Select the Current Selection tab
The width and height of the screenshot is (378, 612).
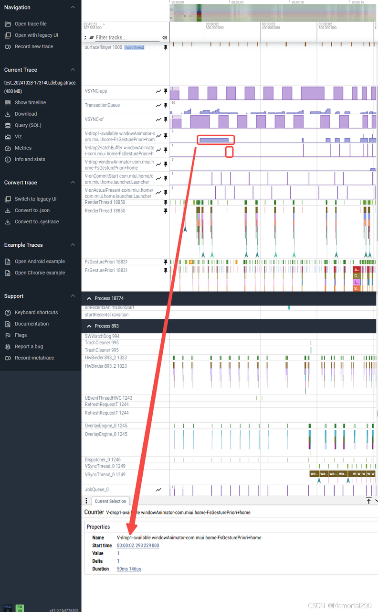click(110, 501)
